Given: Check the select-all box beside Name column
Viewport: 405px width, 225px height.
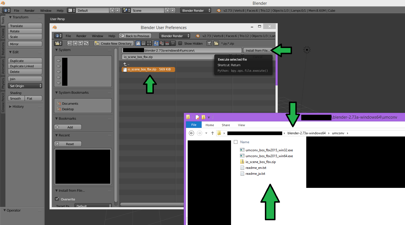Looking at the screenshot, I should pos(236,142).
